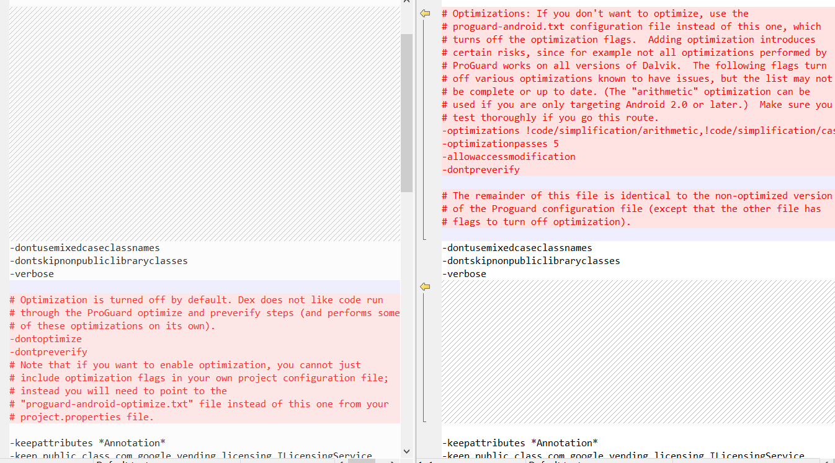The width and height of the screenshot is (835, 463).
Task: Click '-verbose' in the left pane
Action: tap(32, 273)
